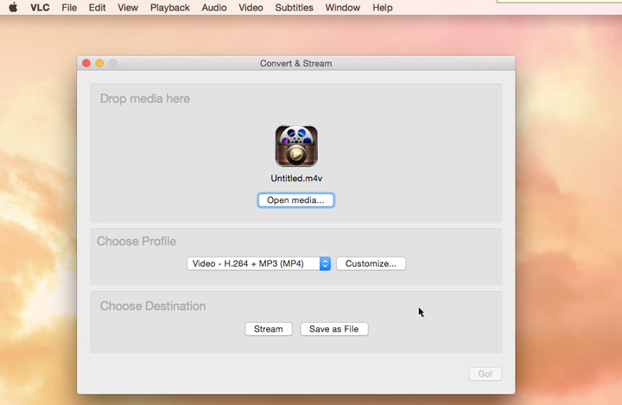This screenshot has width=622, height=405.
Task: Open the Help menu
Action: pos(383,8)
